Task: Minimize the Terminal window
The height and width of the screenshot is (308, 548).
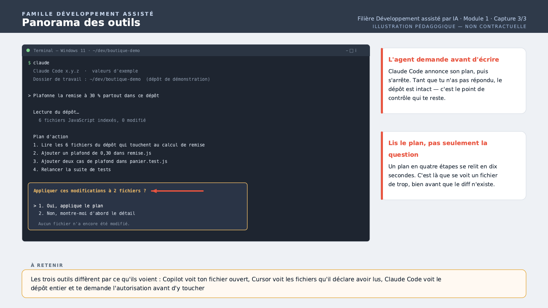Action: pos(347,51)
